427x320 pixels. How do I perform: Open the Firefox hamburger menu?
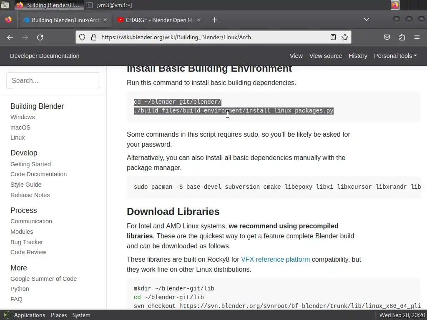click(x=417, y=37)
